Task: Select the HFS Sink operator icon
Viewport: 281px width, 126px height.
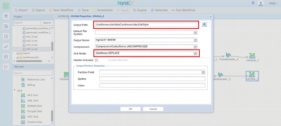Action: [x=23, y=95]
